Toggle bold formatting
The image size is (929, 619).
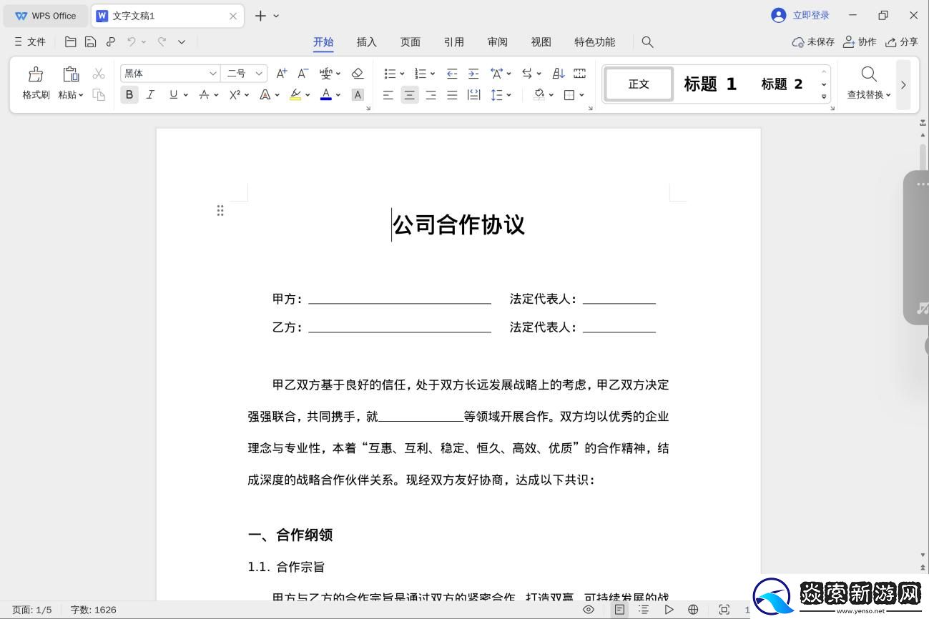pos(129,94)
